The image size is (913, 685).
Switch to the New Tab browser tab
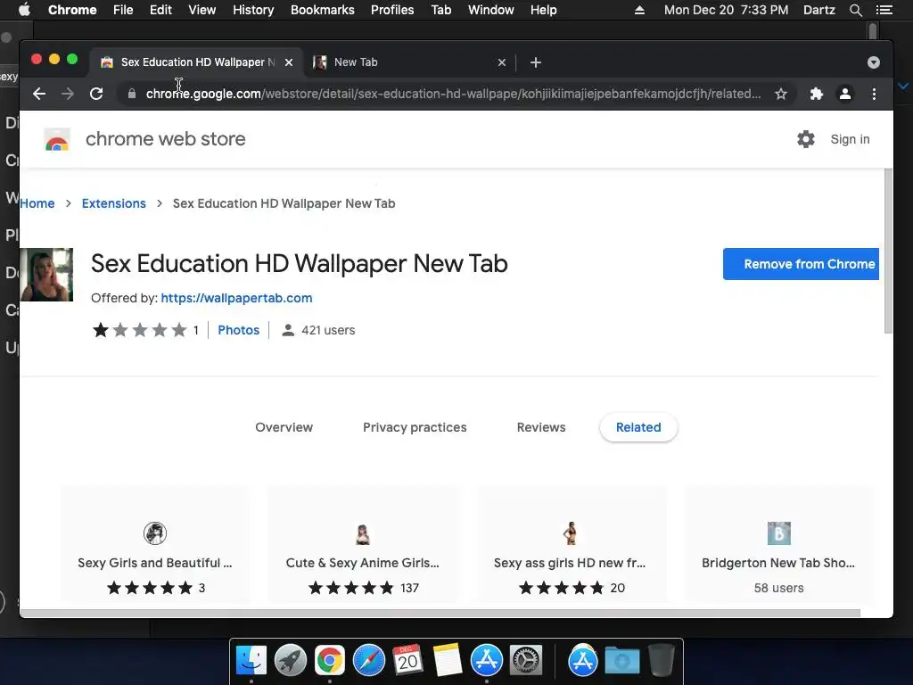(x=407, y=62)
